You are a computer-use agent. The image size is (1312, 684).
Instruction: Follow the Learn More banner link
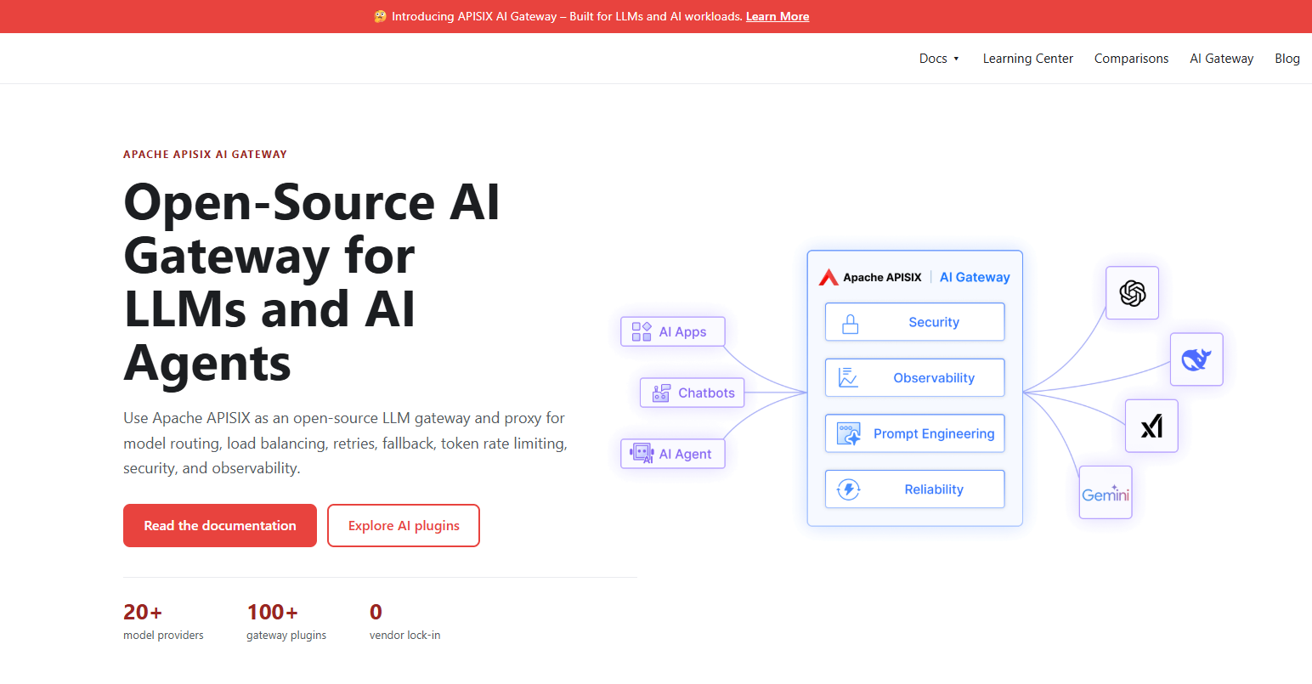point(778,16)
